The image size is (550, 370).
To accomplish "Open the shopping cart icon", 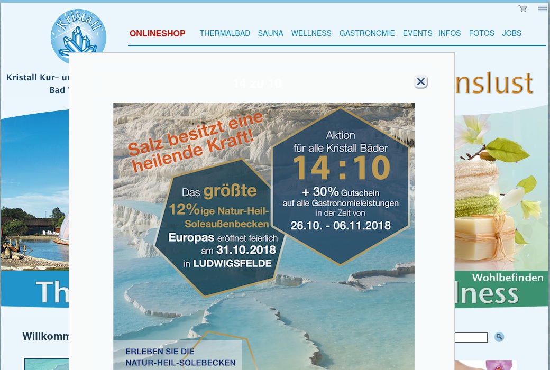I will point(522,8).
